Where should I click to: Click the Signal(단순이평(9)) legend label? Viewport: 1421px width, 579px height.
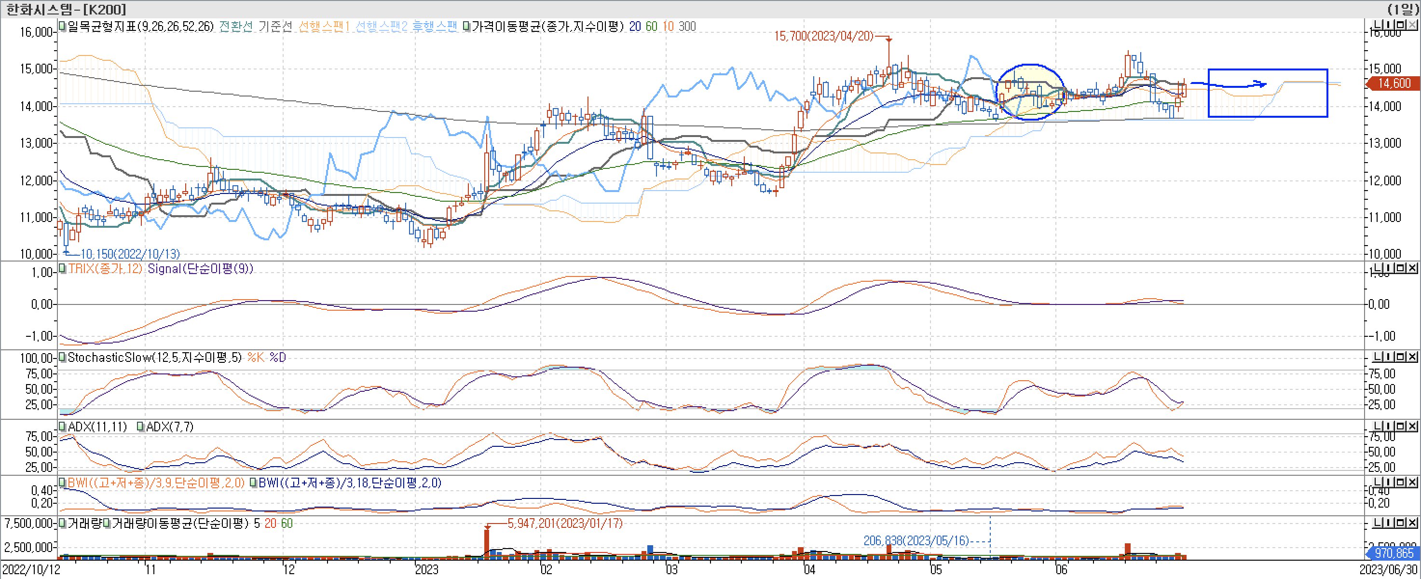click(x=200, y=268)
